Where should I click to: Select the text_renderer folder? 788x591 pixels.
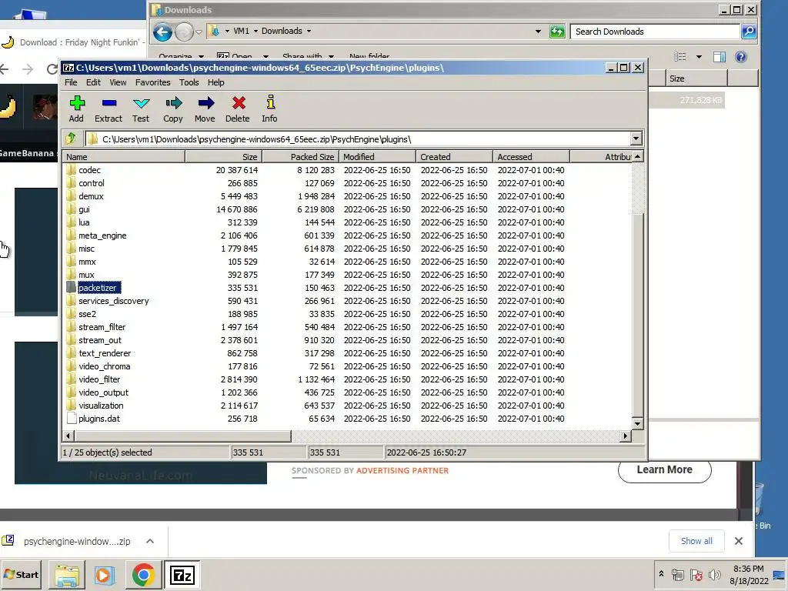point(105,352)
